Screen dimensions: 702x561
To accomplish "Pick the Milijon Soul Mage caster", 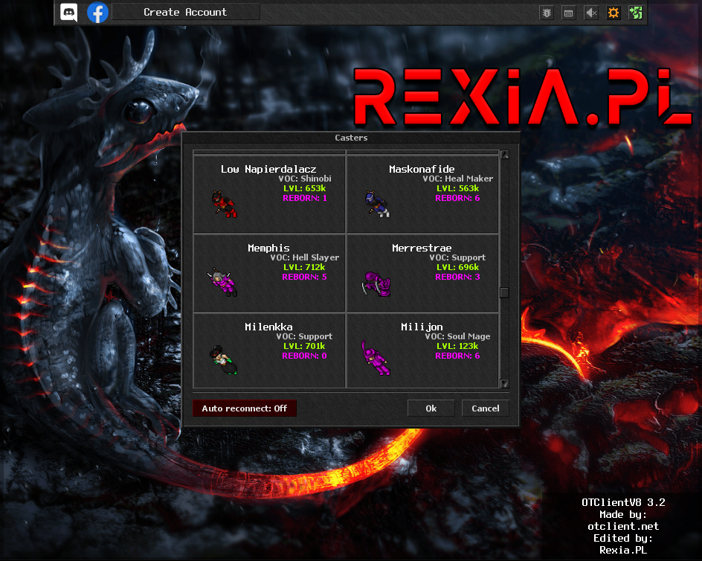I will coord(422,350).
